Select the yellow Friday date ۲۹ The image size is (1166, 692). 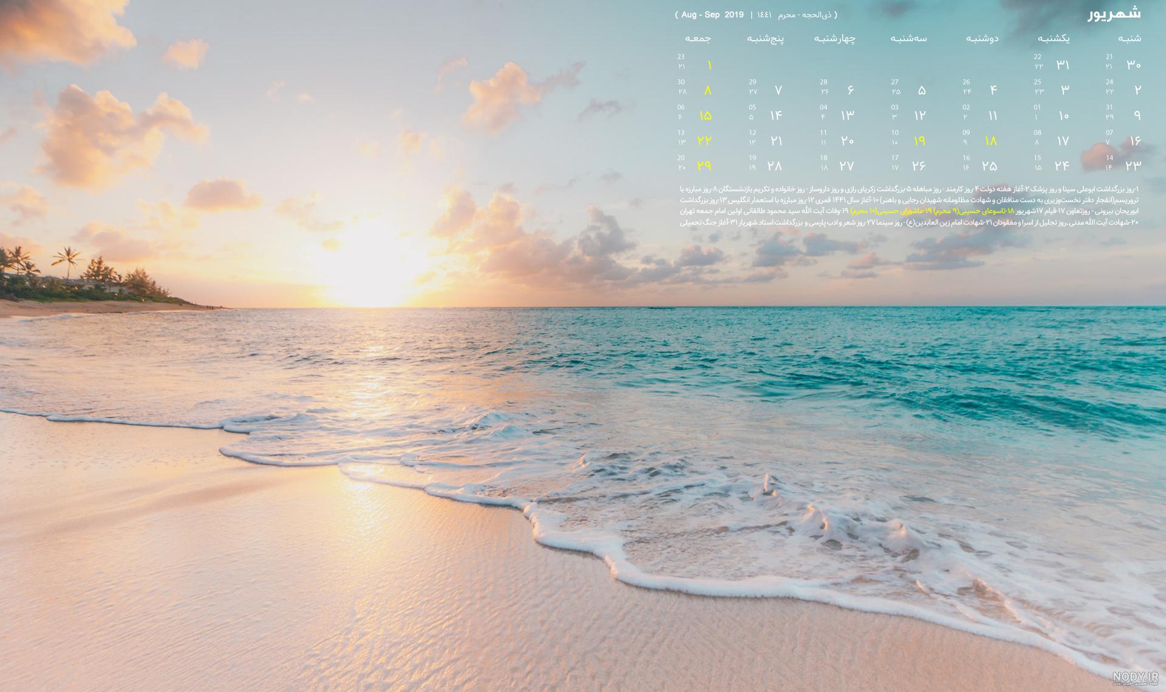pyautogui.click(x=704, y=166)
